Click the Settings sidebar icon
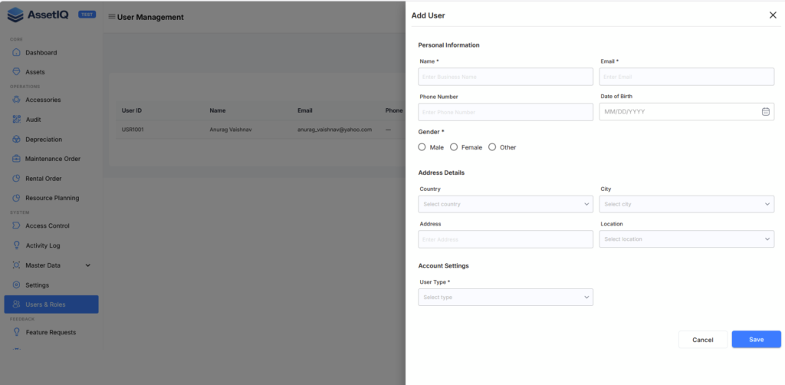The image size is (785, 385). (x=16, y=285)
